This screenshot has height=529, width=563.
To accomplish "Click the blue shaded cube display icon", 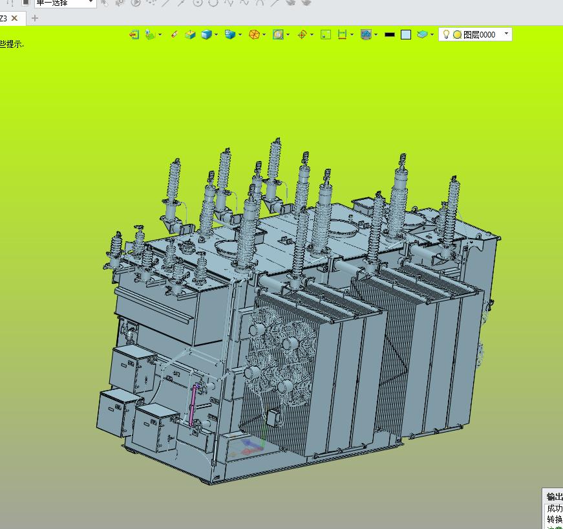I will click(206, 34).
